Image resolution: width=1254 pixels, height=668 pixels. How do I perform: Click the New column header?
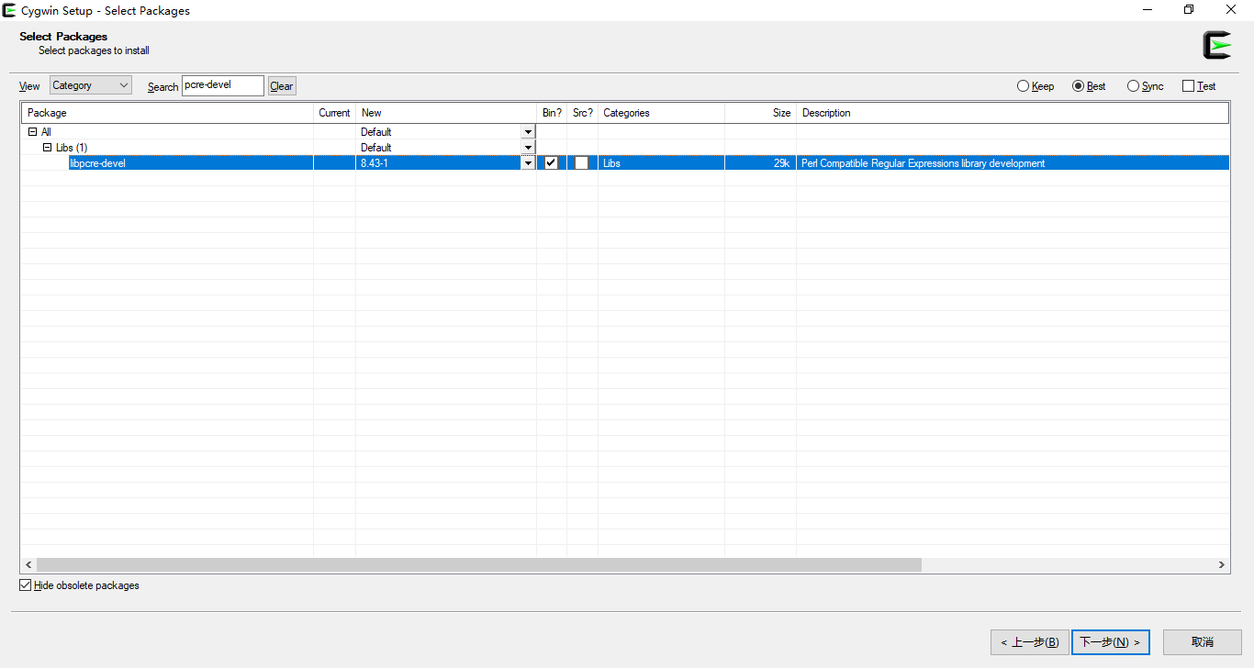(446, 113)
